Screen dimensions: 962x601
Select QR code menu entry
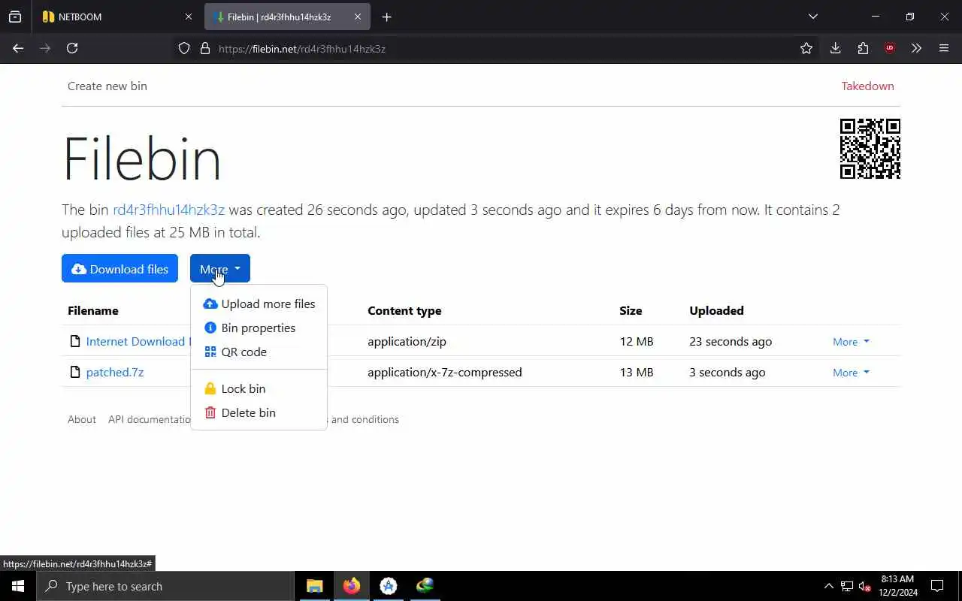click(259, 352)
